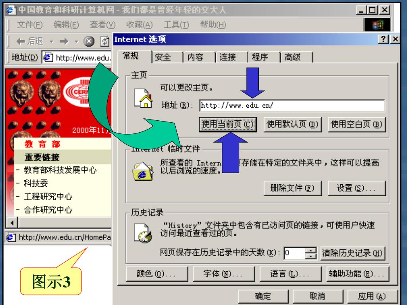Open the 字体(N) settings button

tap(223, 274)
